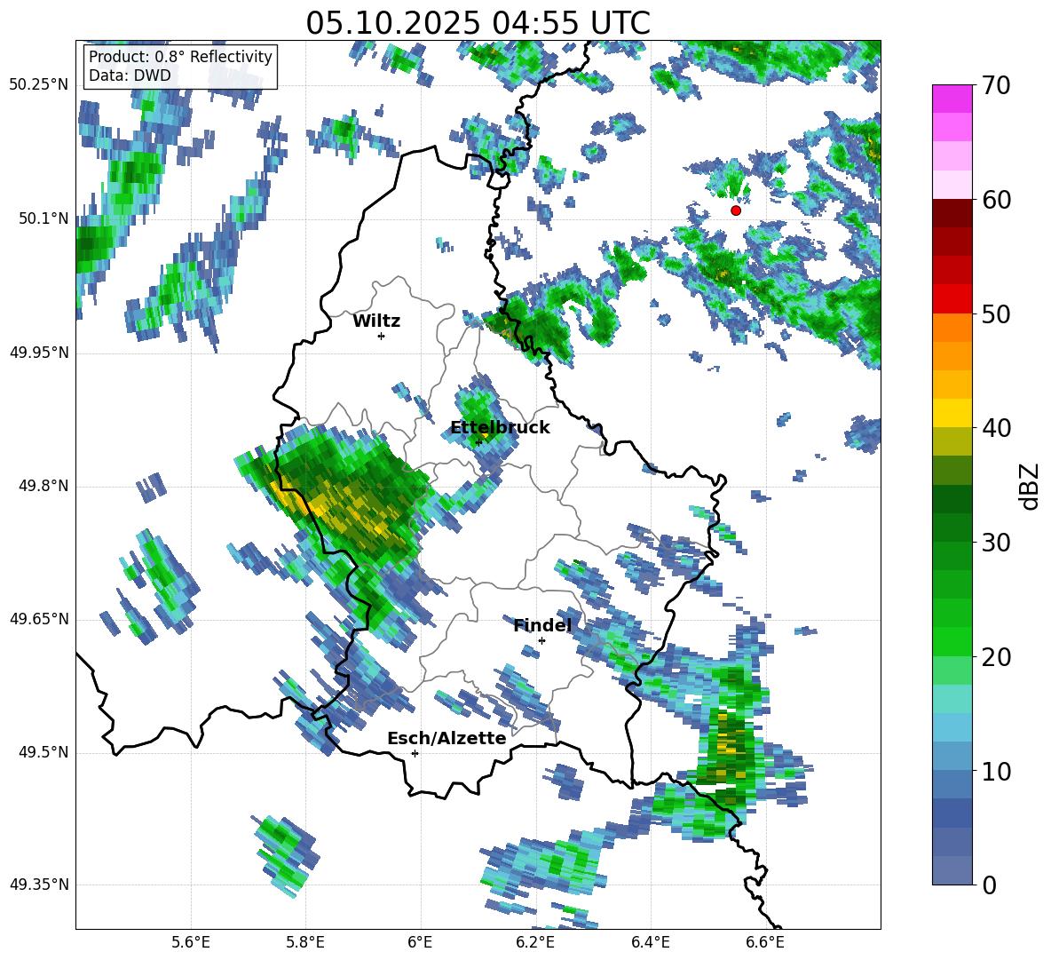1051x960 pixels.
Task: Click the 40 tick on the colorbar
Action: (x=996, y=428)
